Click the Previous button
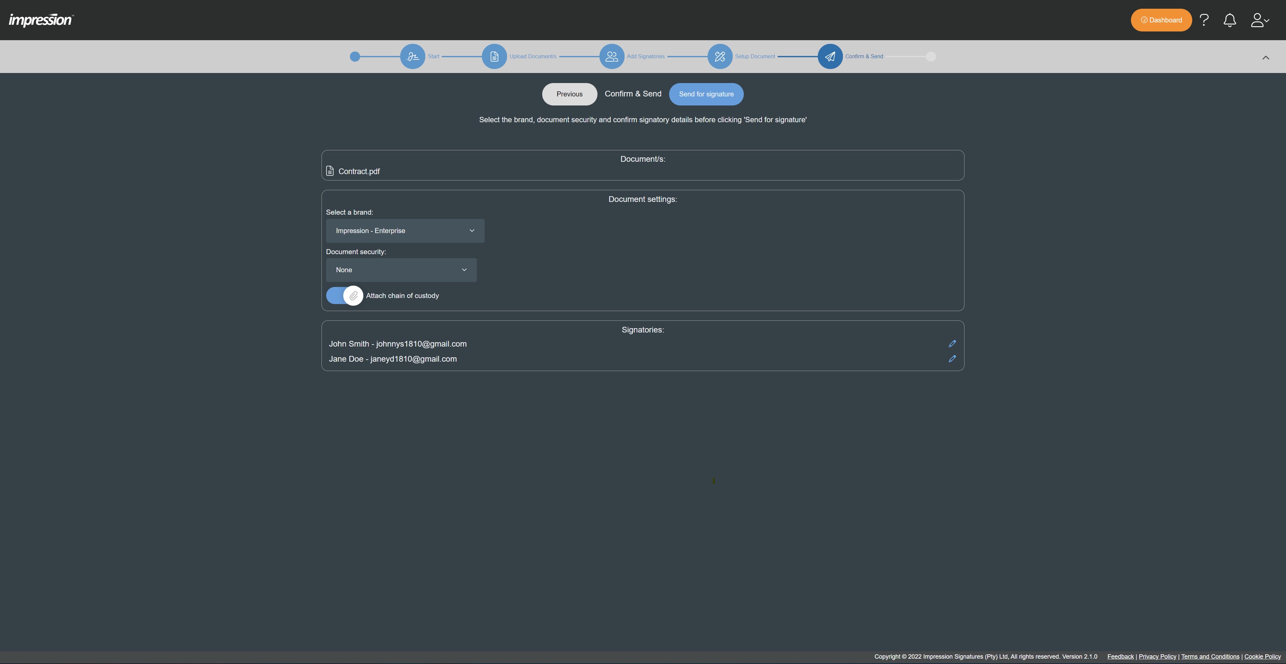The height and width of the screenshot is (664, 1286). pos(569,94)
